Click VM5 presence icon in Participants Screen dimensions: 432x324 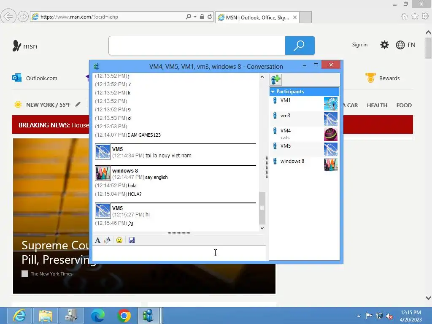tap(275, 146)
